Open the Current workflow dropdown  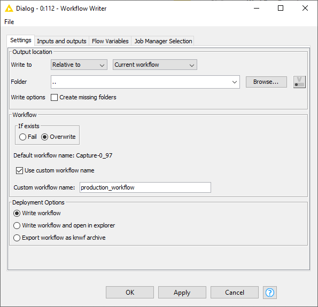coord(155,65)
